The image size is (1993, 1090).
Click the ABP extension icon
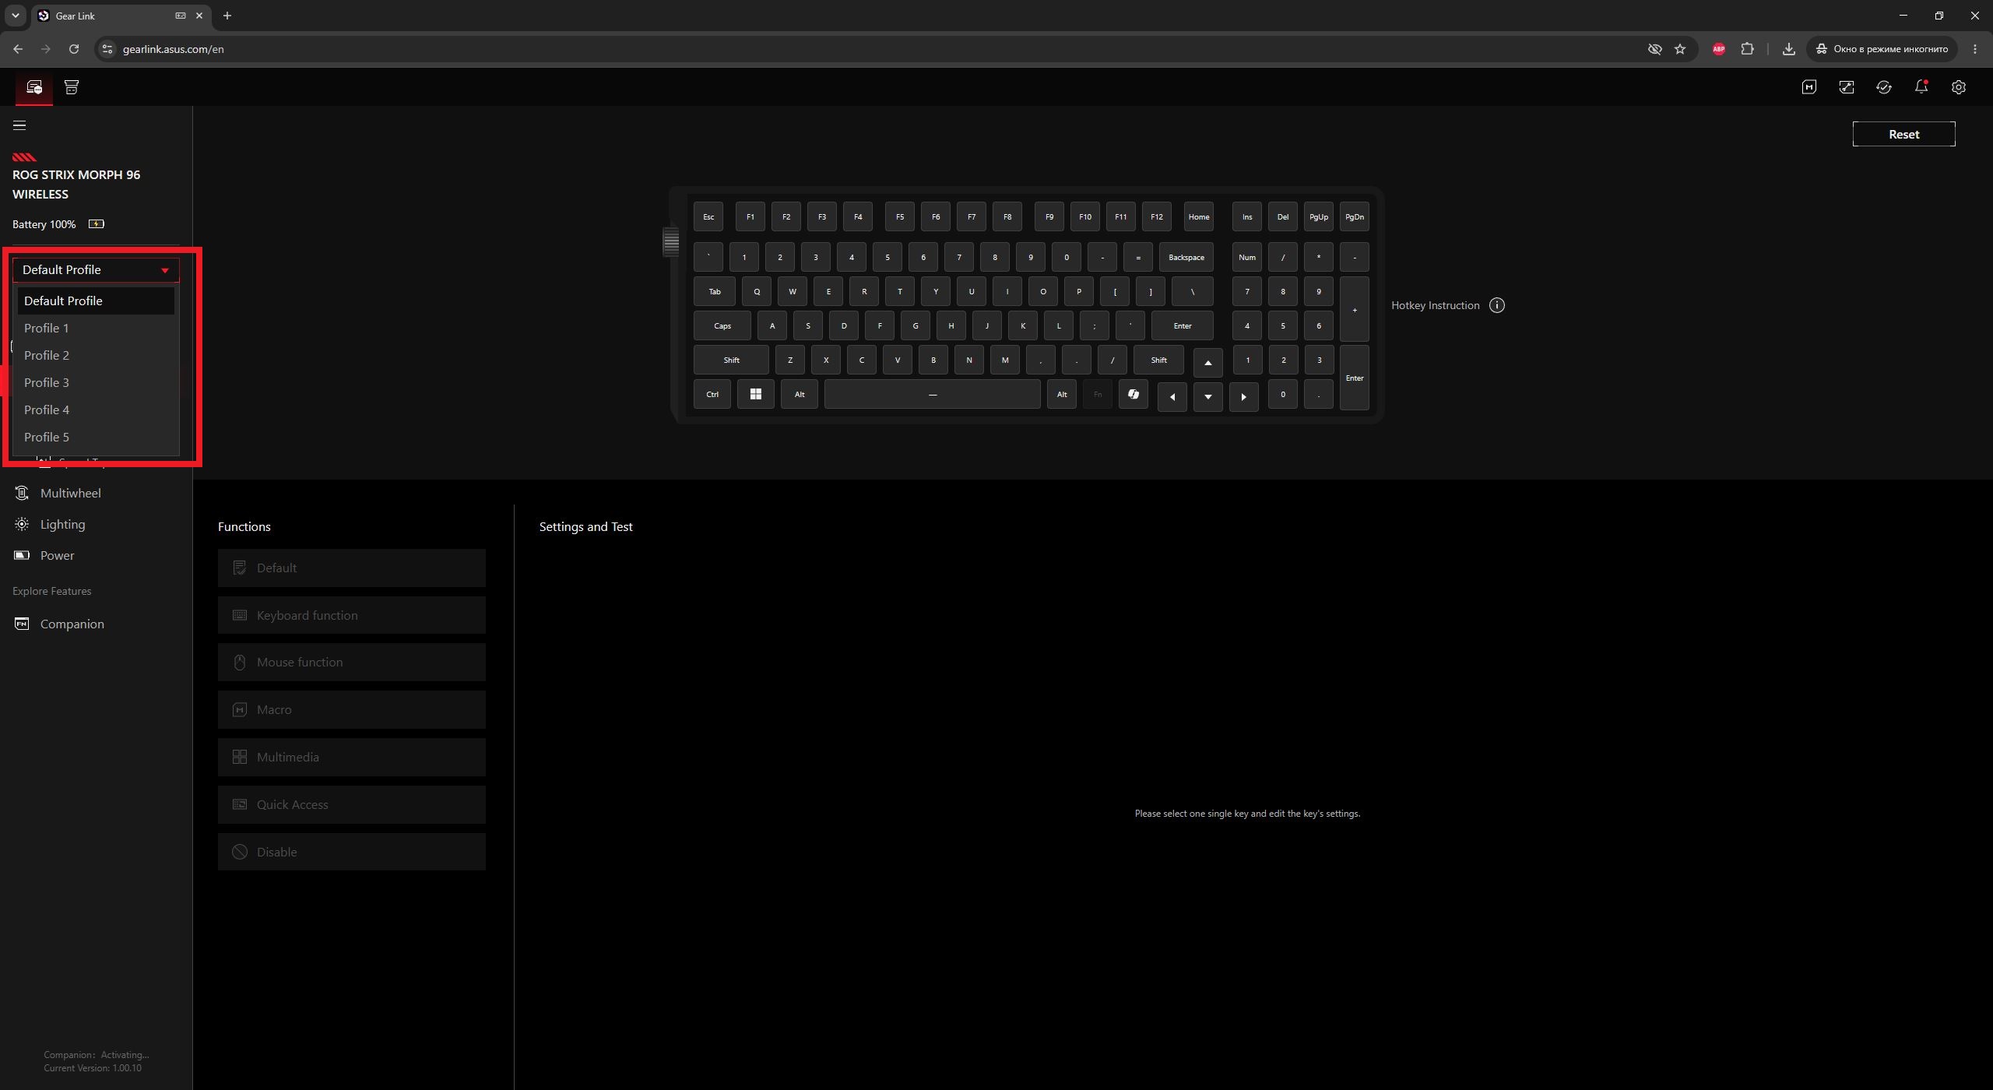pos(1719,49)
